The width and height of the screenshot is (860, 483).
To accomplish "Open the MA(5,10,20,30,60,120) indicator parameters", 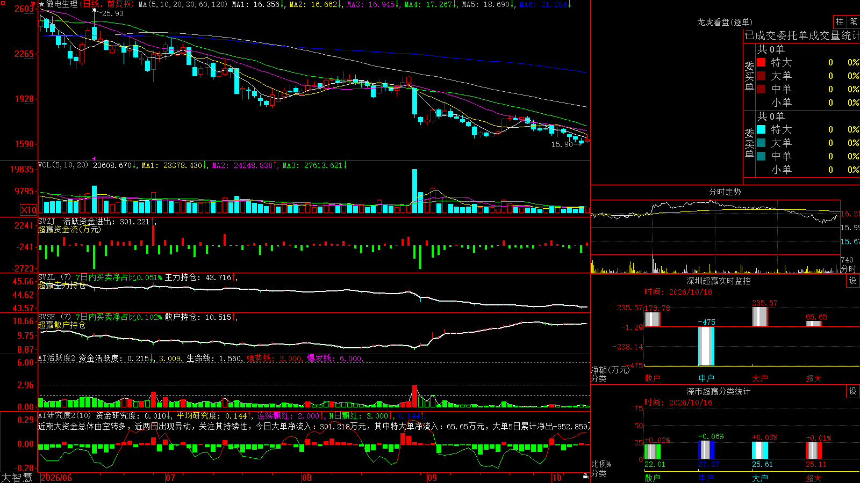I will click(183, 4).
